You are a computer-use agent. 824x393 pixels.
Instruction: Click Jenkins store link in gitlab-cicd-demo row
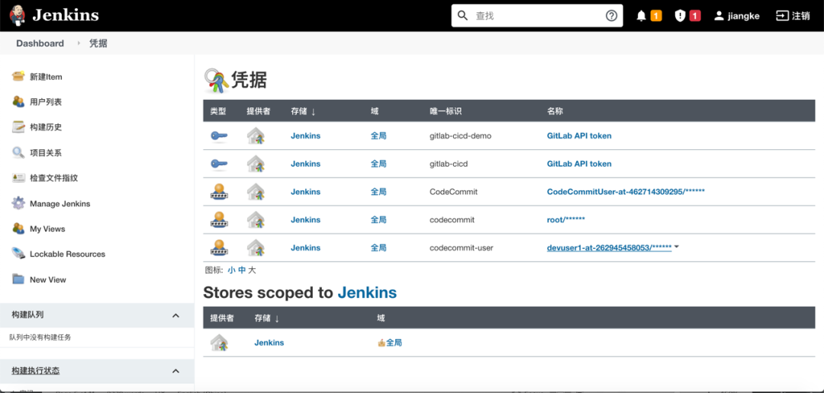pyautogui.click(x=305, y=136)
